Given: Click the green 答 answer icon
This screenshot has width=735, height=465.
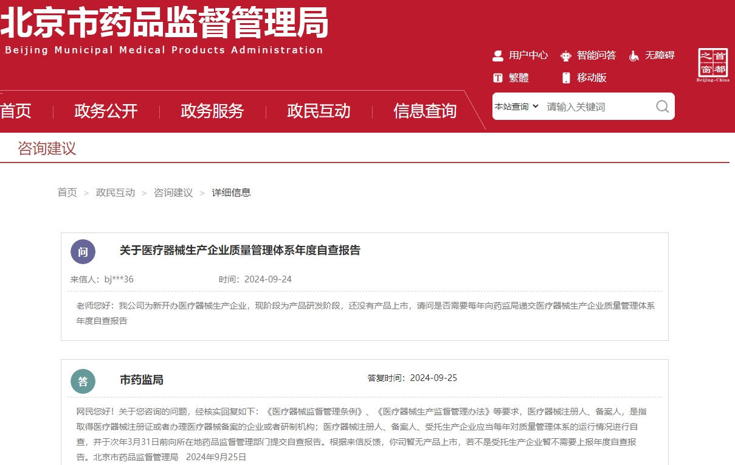Looking at the screenshot, I should pos(83,382).
